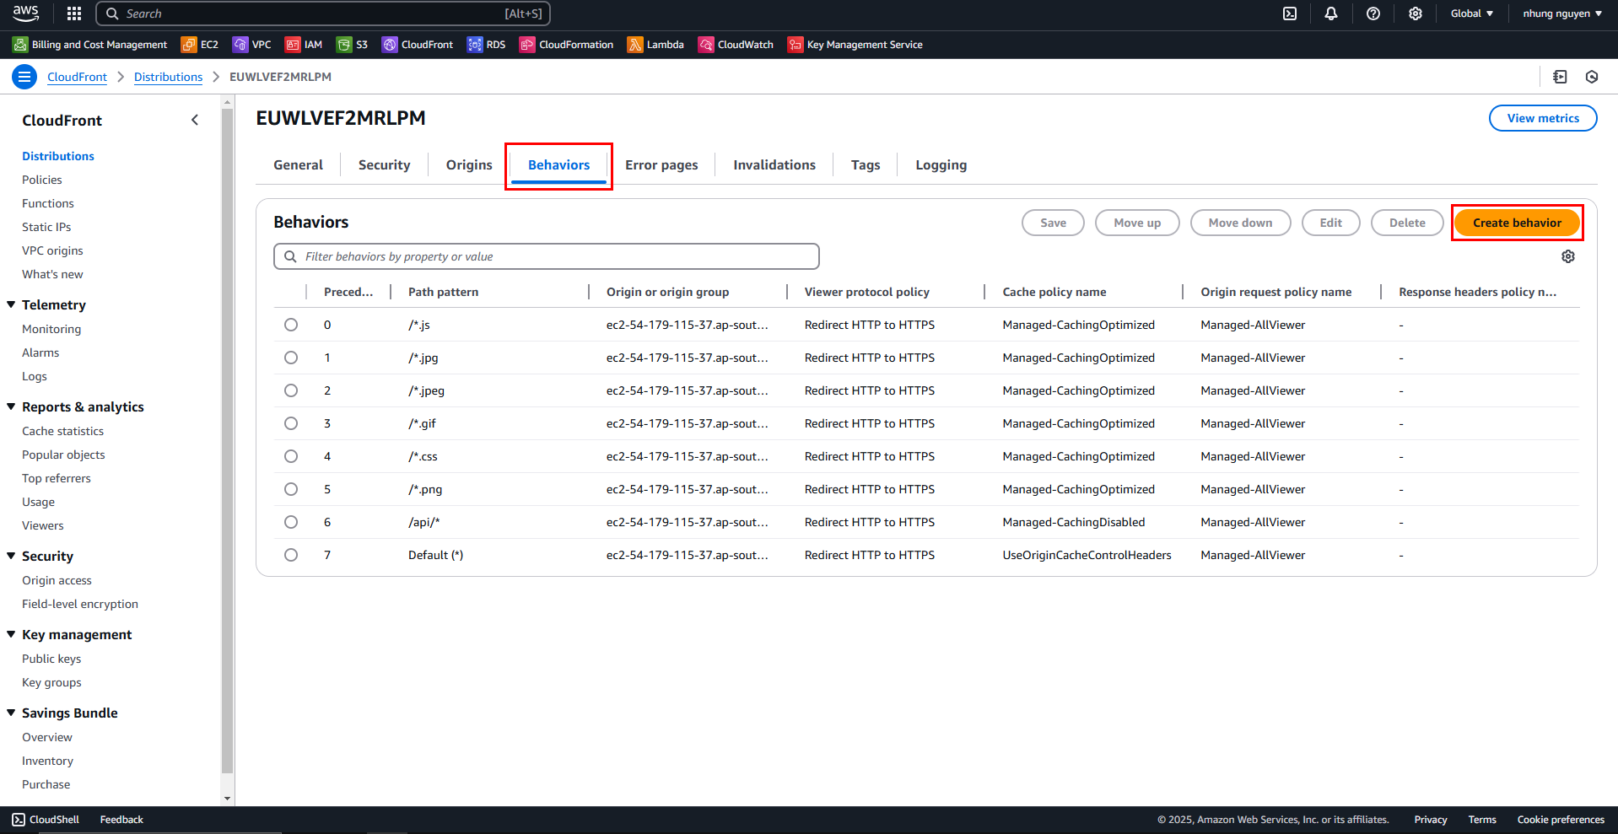The image size is (1618, 834).
Task: Open Billing and Cost Management shortcut
Action: (90, 45)
